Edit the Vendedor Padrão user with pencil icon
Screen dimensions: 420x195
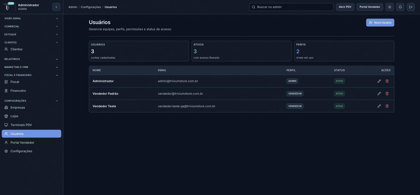[379, 94]
